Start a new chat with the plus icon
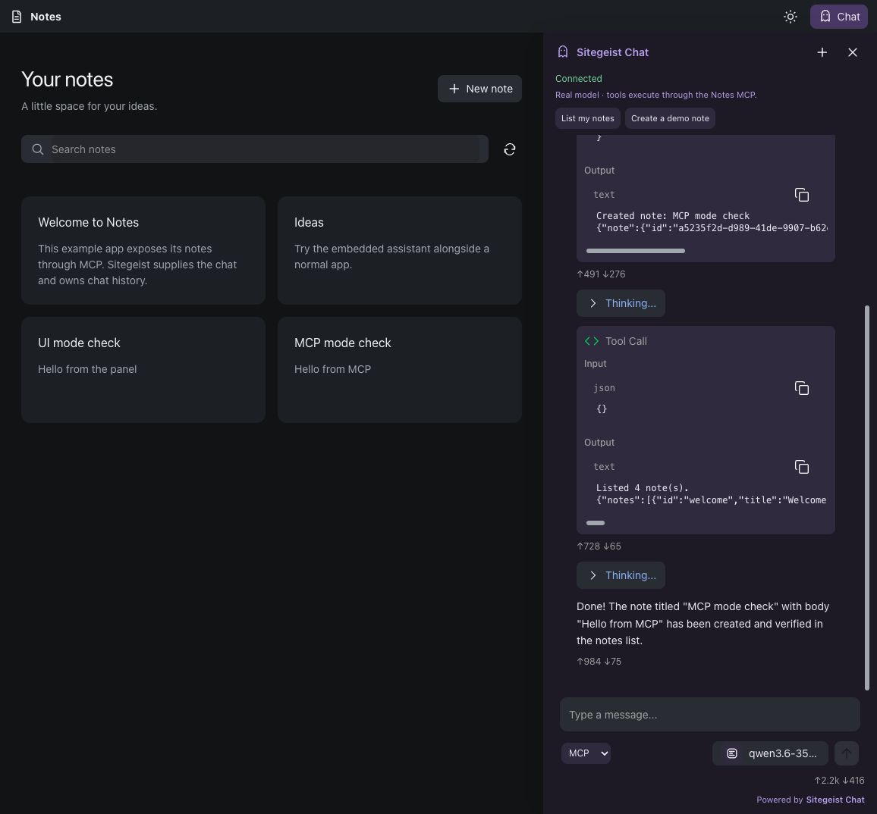Image resolution: width=877 pixels, height=814 pixels. coord(822,52)
